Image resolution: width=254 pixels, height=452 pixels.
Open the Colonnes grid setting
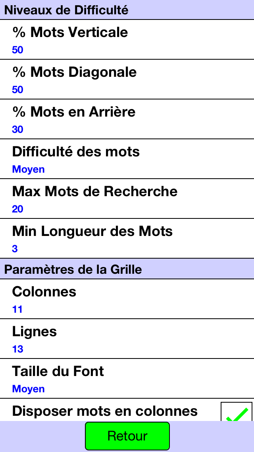point(127,299)
